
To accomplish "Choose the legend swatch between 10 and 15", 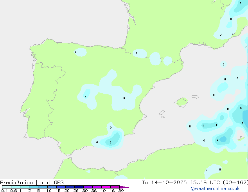I will (52, 187).
